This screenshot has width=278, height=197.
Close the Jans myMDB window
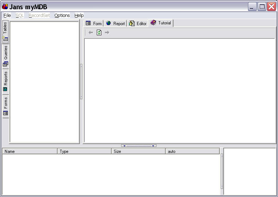(x=271, y=7)
